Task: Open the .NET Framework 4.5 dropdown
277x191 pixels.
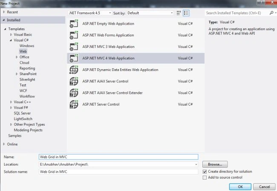Action: coord(90,13)
